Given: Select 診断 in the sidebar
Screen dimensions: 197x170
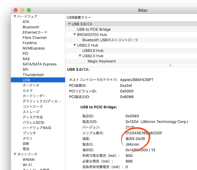Looking at the screenshot, I should point(26,144).
